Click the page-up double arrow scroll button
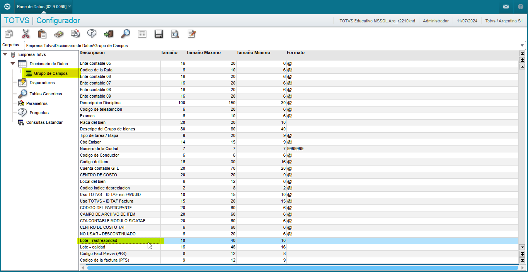This screenshot has height=272, width=528. 522,60
